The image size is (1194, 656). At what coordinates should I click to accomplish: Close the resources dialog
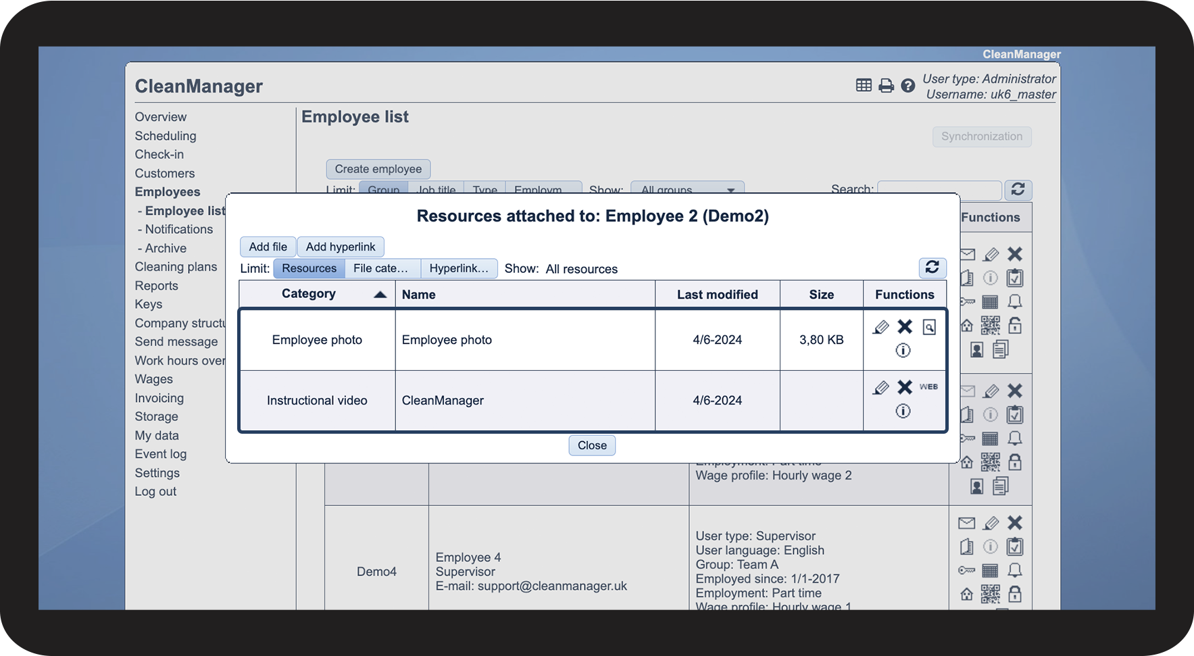pos(592,445)
